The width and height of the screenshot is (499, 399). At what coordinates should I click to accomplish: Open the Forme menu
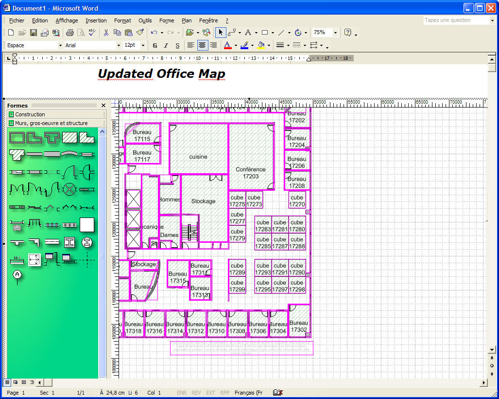tap(166, 20)
